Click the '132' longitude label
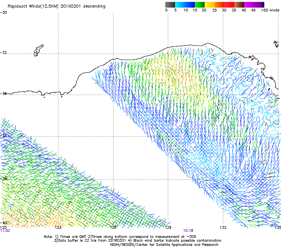Image resolution: width=281 pixels, height=247 pixels. [223, 228]
